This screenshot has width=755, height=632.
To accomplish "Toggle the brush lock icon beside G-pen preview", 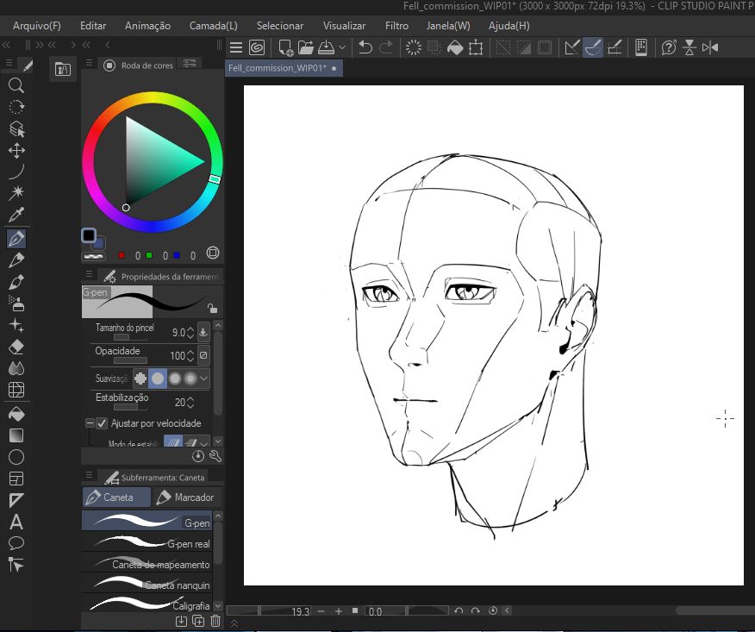I will click(x=212, y=308).
